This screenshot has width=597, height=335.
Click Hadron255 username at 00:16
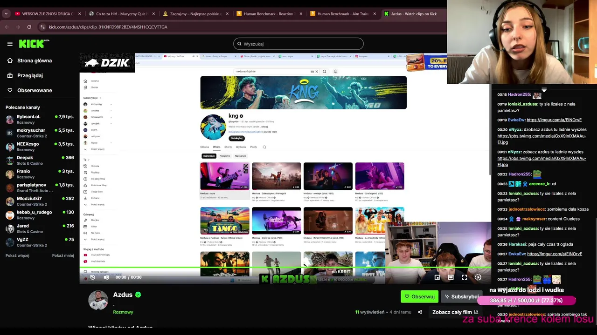pyautogui.click(x=519, y=94)
